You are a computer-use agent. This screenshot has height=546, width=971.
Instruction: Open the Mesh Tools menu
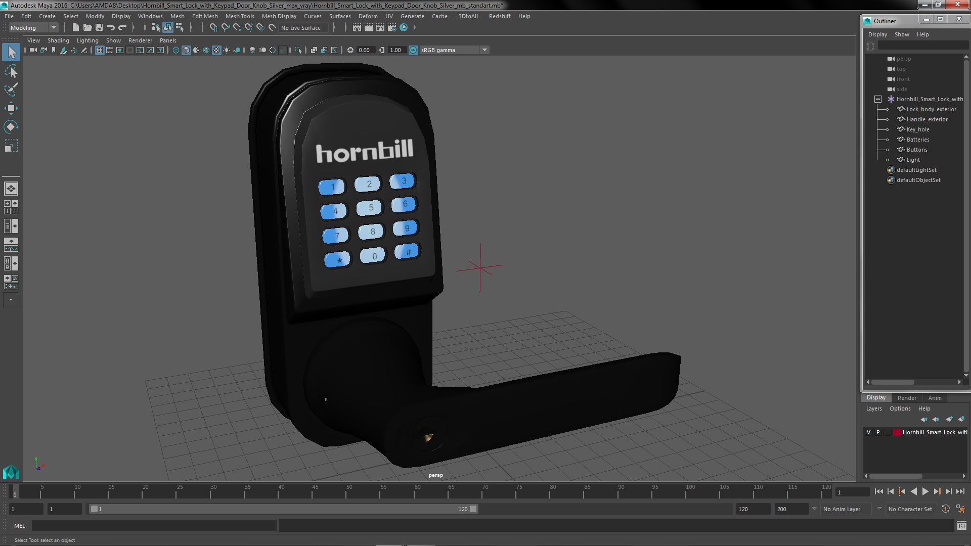(239, 16)
